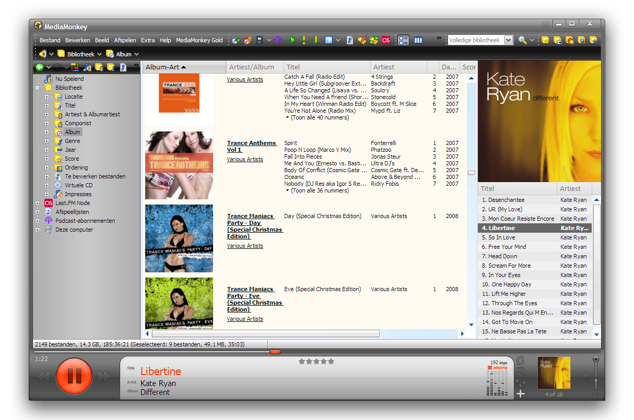Select Nu Spelend in the tree
This screenshot has width=634, height=420.
pyautogui.click(x=69, y=79)
